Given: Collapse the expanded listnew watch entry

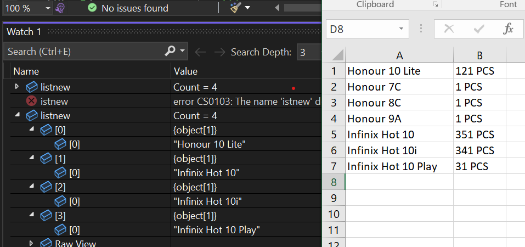Looking at the screenshot, I should (17, 115).
